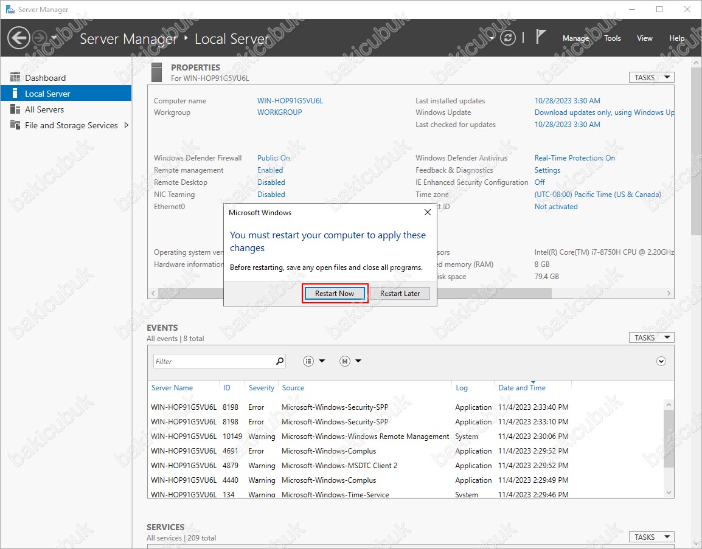Expand File and Storage Services arrow
Viewport: 702px width, 549px height.
[x=127, y=125]
